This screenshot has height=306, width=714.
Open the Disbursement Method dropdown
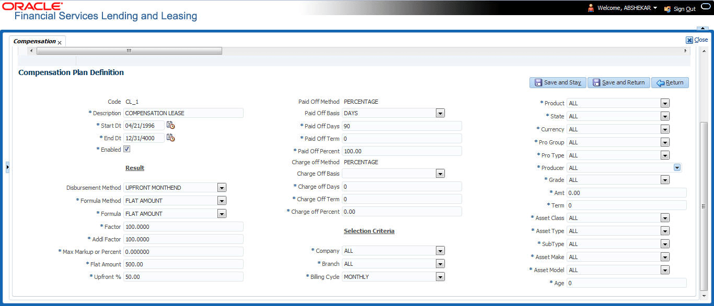222,187
